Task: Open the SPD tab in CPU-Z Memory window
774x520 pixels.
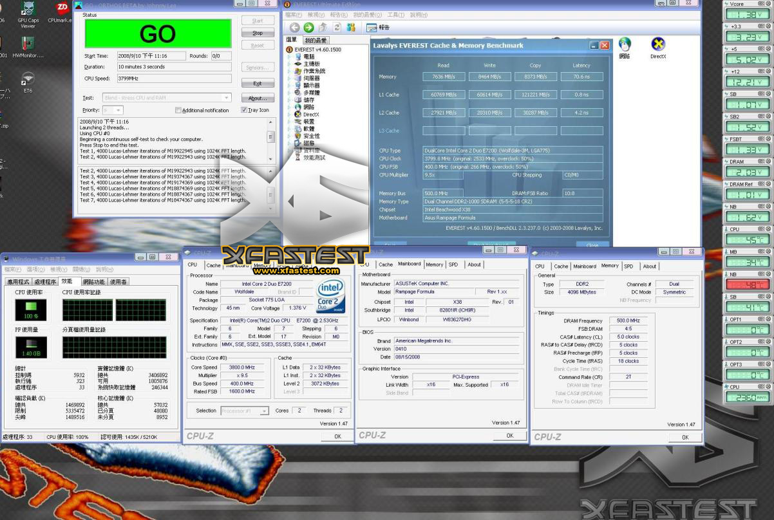Action: tap(628, 266)
